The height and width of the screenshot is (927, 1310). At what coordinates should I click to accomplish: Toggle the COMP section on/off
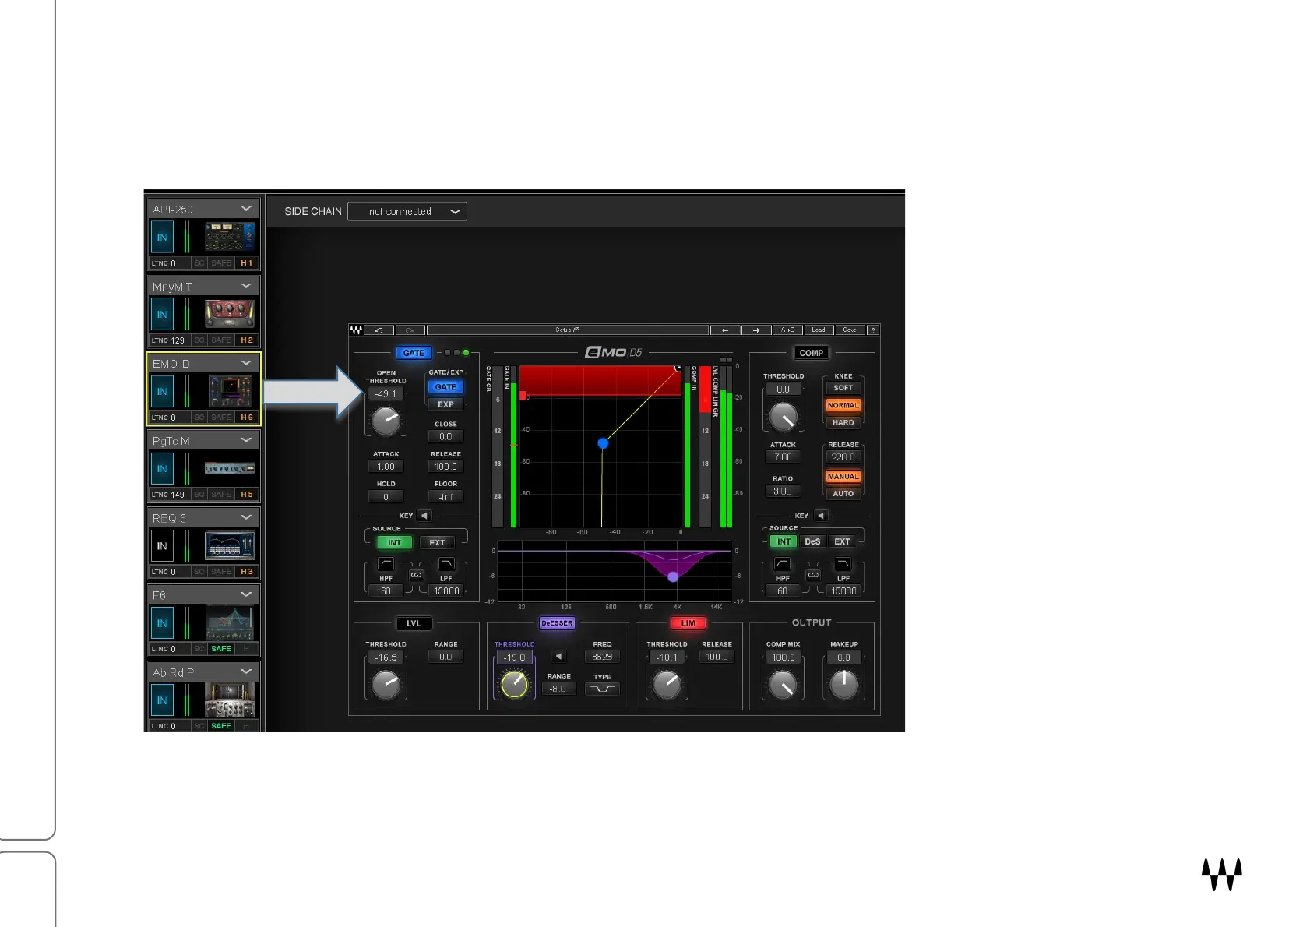pyautogui.click(x=811, y=353)
